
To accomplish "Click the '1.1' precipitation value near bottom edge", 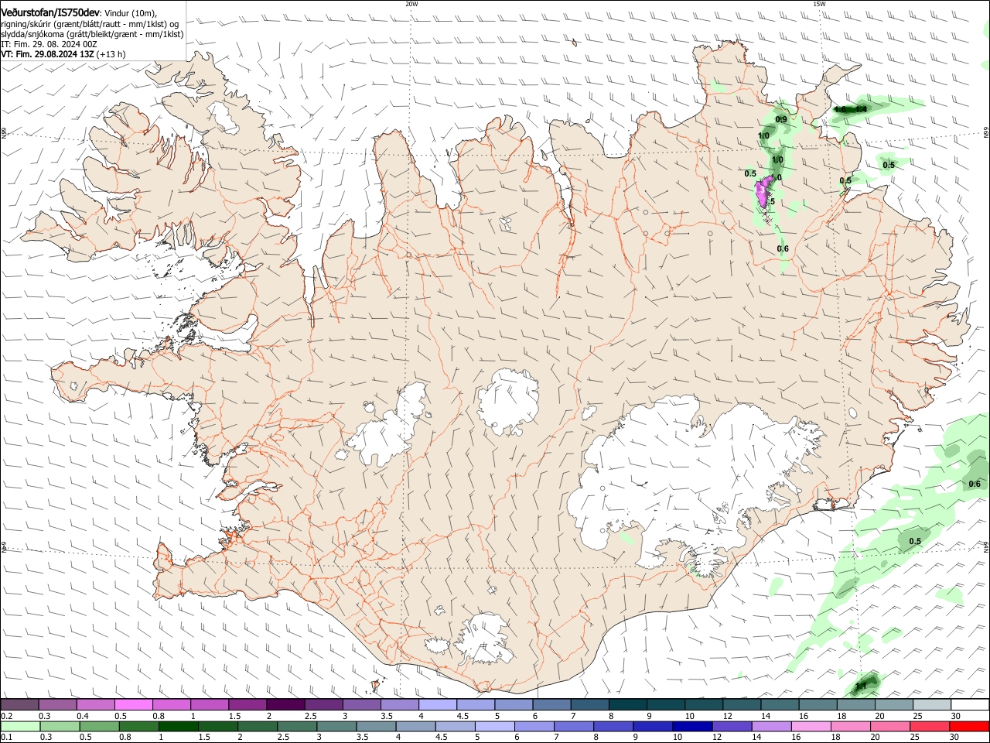I will (861, 687).
